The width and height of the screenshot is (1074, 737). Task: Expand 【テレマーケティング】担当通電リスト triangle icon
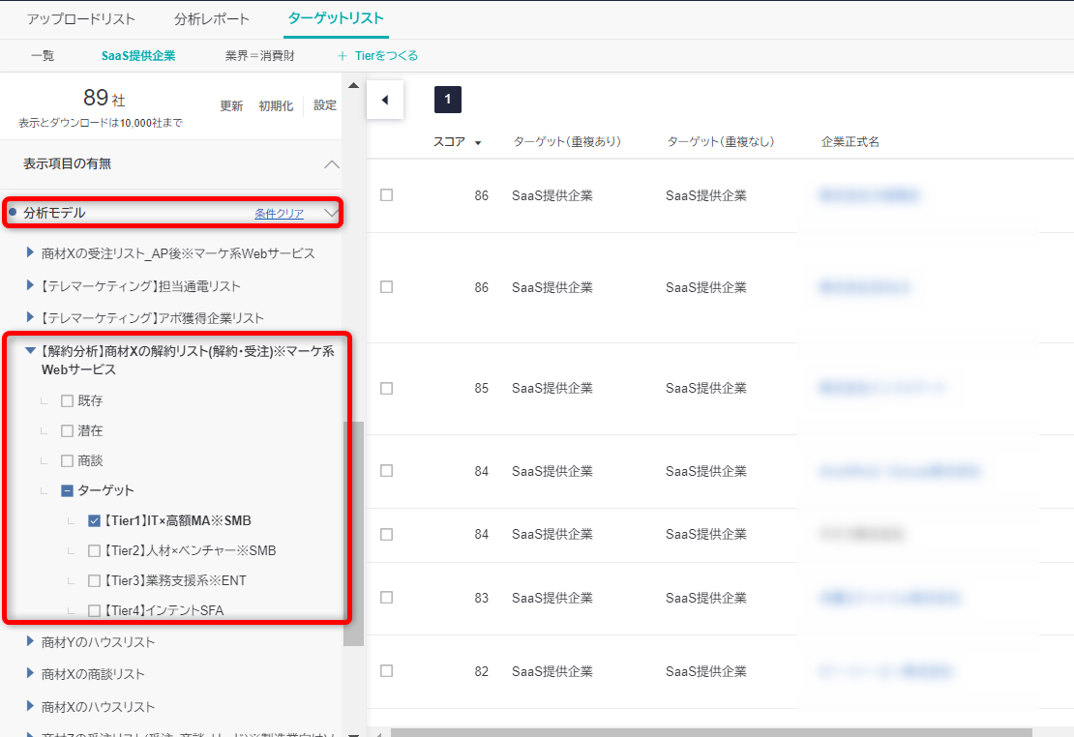31,286
